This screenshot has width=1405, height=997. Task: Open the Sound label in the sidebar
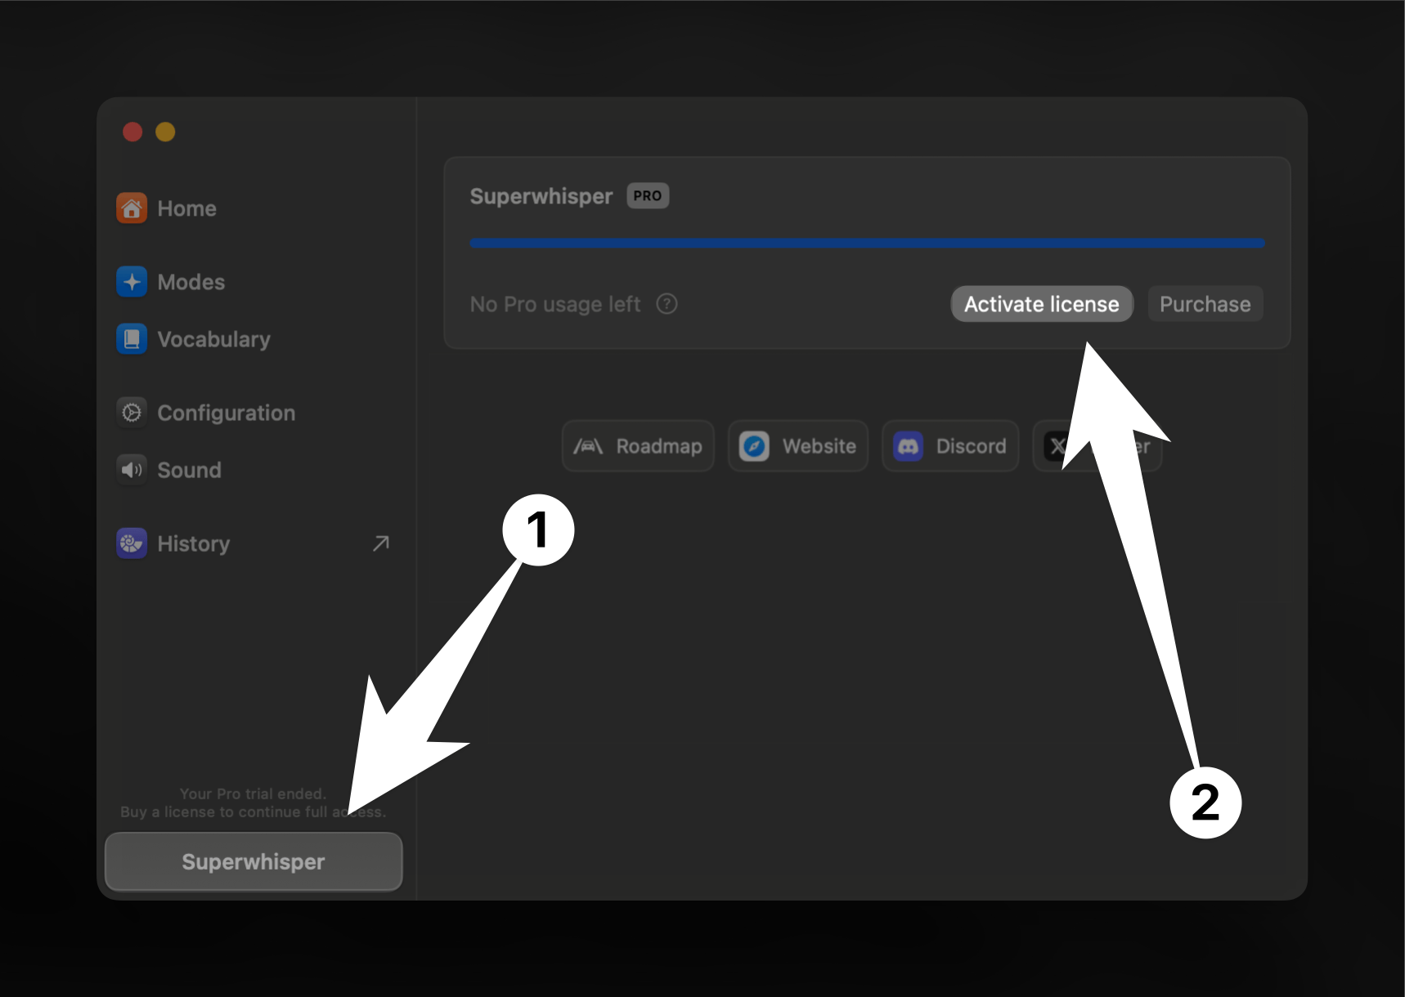coord(189,470)
